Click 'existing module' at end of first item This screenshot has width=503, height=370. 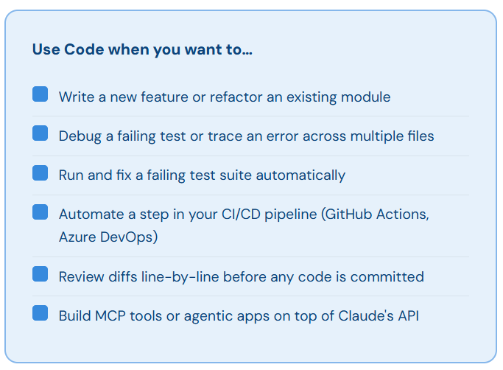click(x=339, y=97)
